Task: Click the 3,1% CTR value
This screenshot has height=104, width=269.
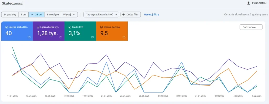Action: (74, 33)
